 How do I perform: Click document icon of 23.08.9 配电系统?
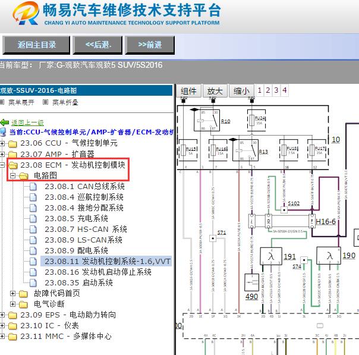click(33, 250)
